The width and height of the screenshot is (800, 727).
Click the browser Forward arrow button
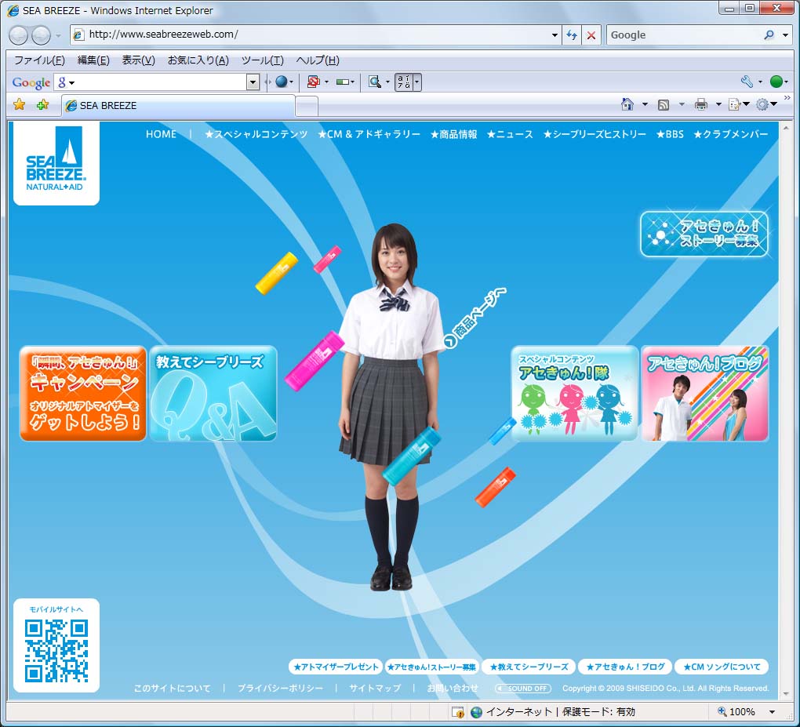coord(41,35)
